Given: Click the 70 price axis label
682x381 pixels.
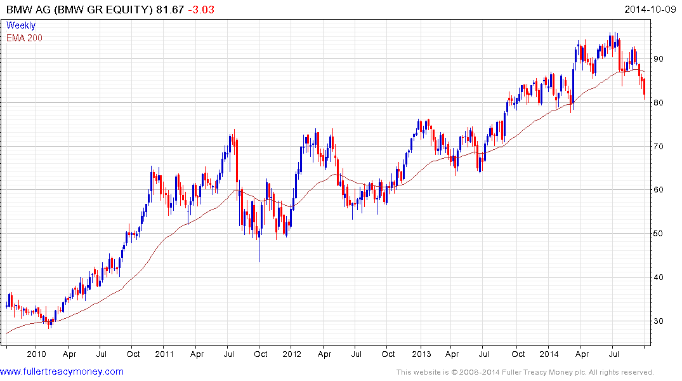Looking at the screenshot, I should click(x=658, y=147).
